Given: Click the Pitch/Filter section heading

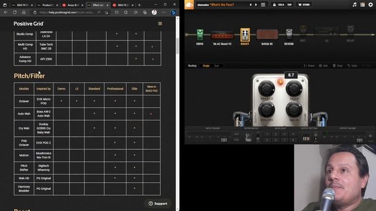Looking at the screenshot, I should coord(29,76).
